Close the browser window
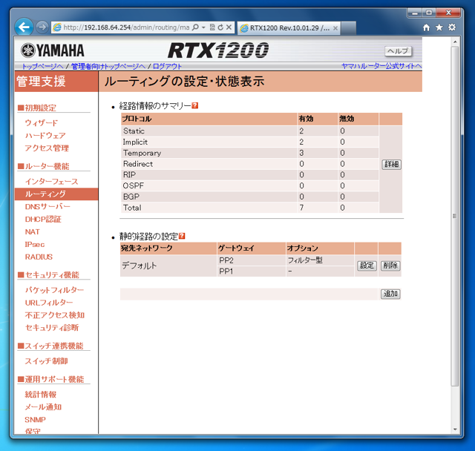Viewport: 475px width, 451px height. (448, 13)
